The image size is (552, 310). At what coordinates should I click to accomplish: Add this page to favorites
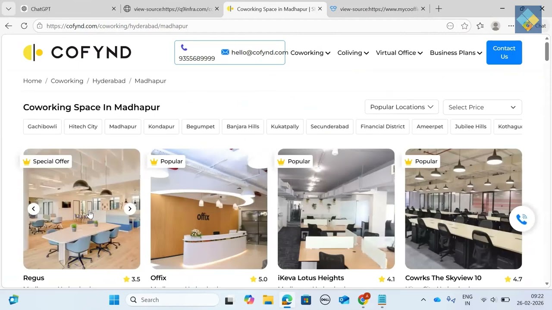pos(464,26)
